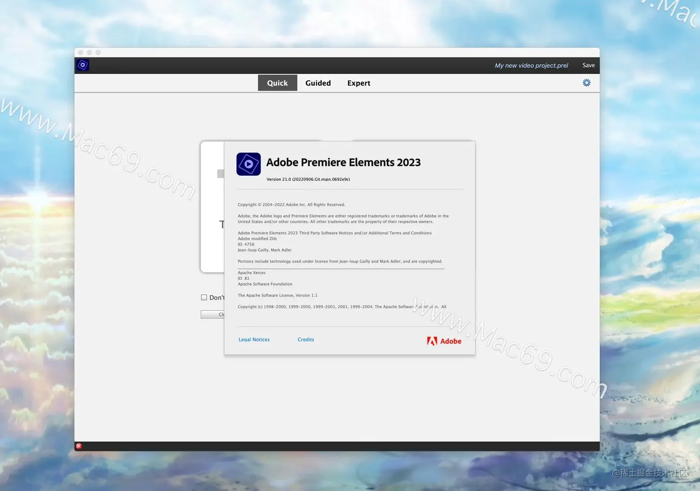This screenshot has height=491, width=700.
Task: Click the project name My new video project.prel
Action: (531, 65)
